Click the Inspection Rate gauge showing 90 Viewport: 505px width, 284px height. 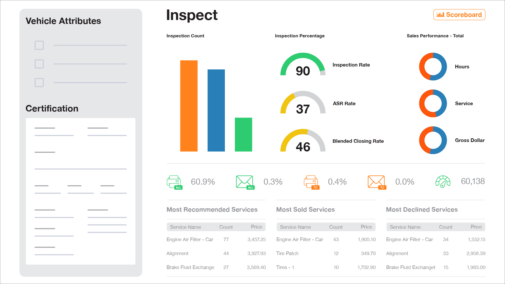303,66
